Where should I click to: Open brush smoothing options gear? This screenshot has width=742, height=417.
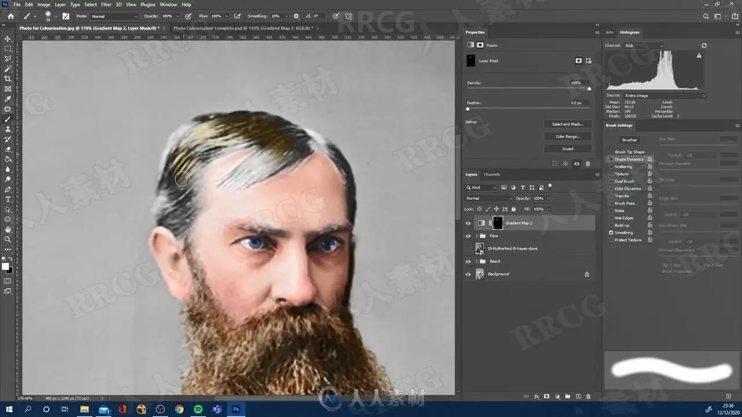(x=297, y=16)
